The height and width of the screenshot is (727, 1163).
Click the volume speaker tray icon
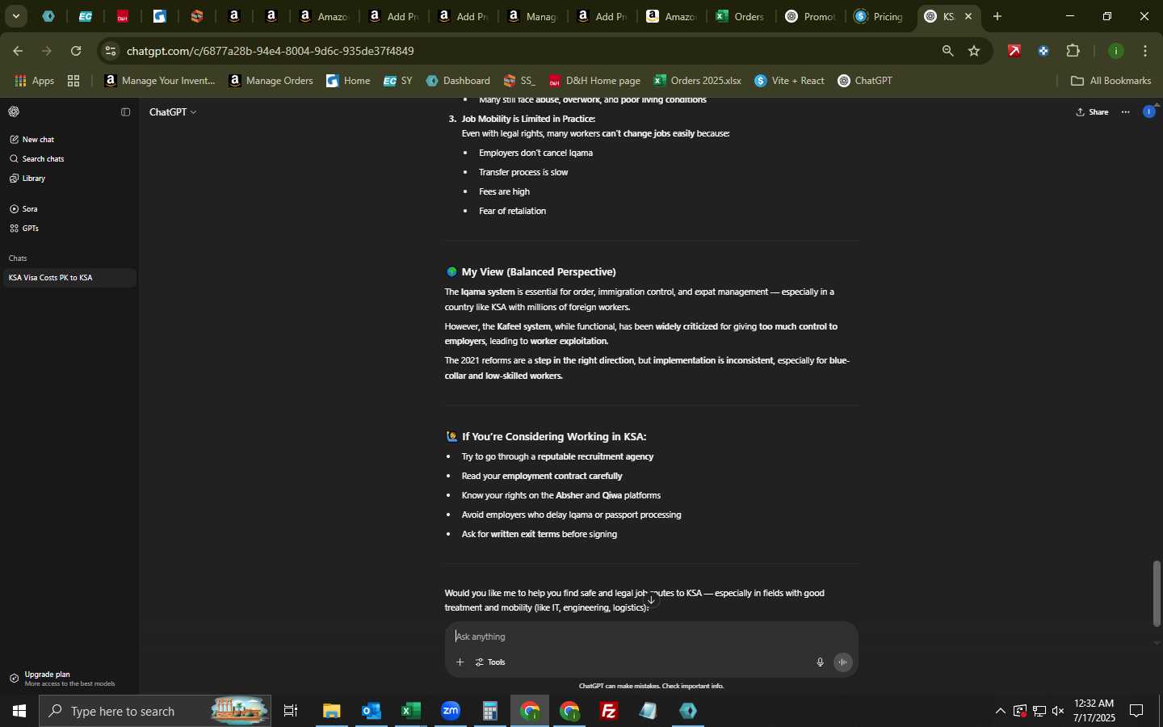(x=1059, y=712)
